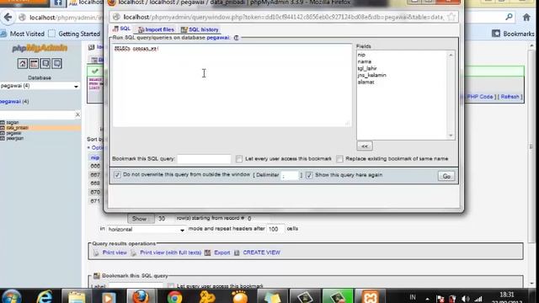Screen dimensions: 539x303
Task: Click the CREATE VIEW link
Action: coord(262,252)
